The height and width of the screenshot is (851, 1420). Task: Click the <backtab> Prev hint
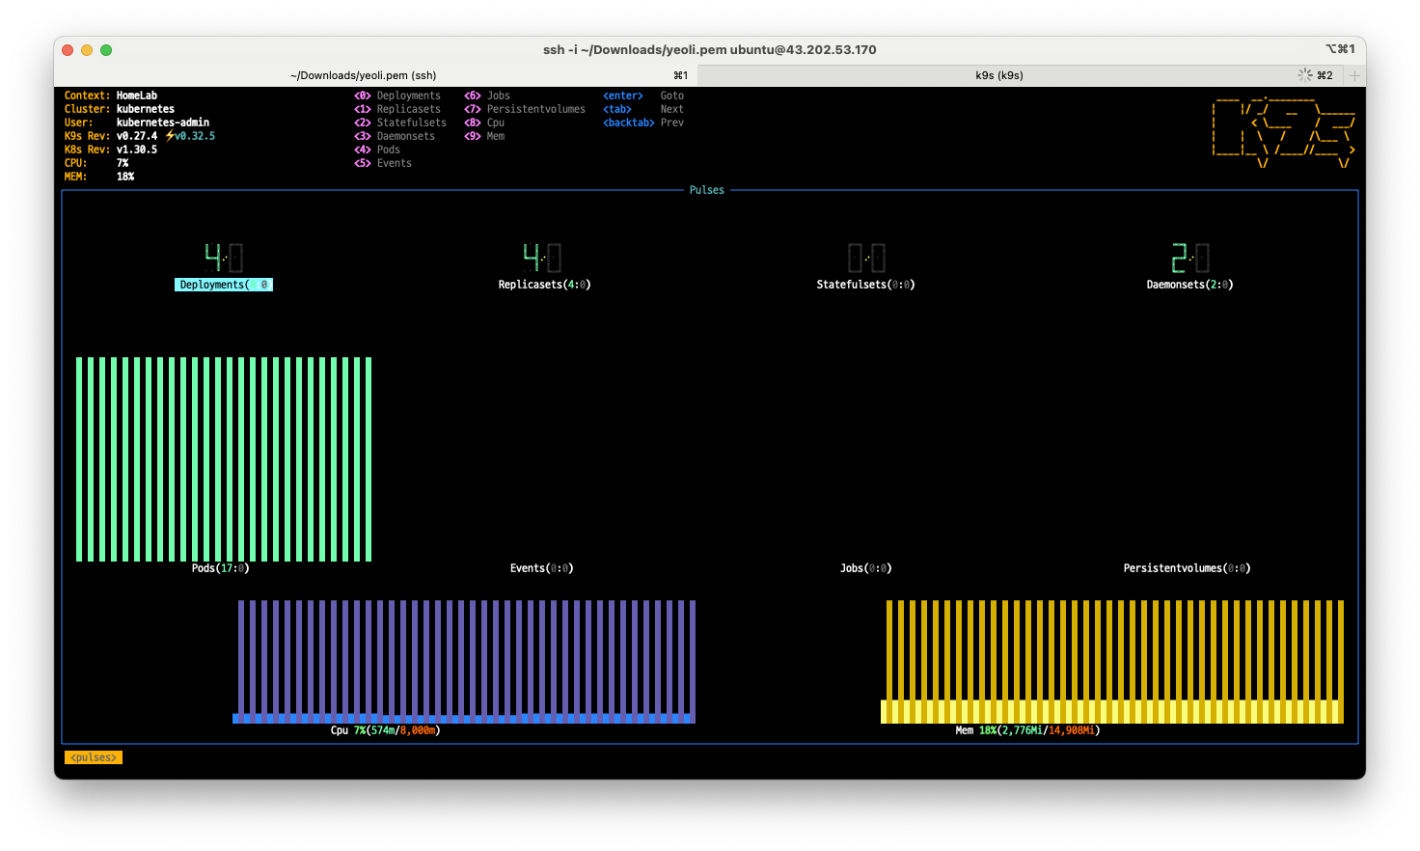[643, 123]
